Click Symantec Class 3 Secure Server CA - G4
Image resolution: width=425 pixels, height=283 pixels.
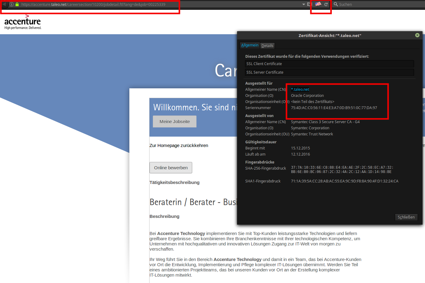[325, 122]
